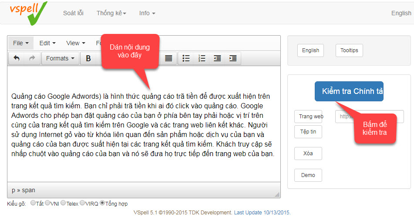
Task: Click the Tooltips button
Action: point(349,50)
